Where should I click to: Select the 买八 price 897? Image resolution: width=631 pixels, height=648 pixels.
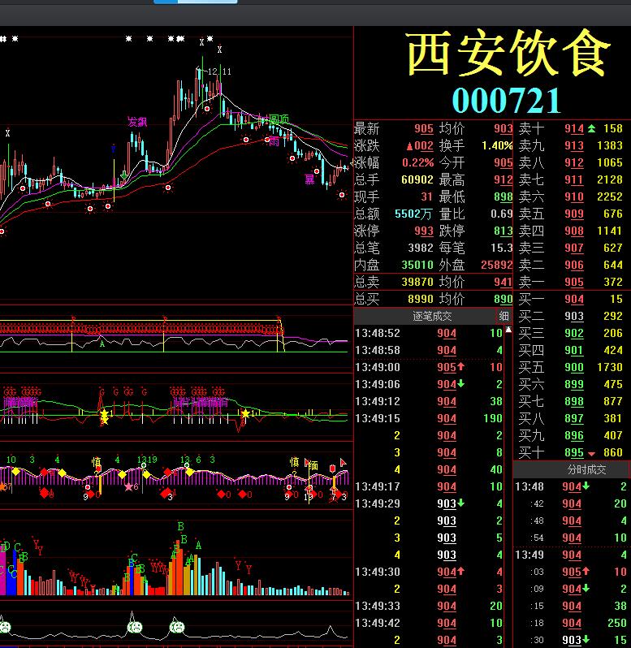coord(574,419)
